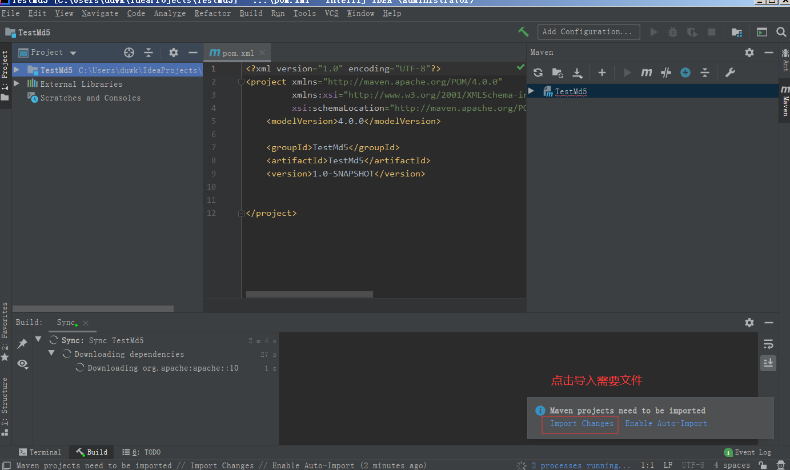Toggle soft-wrap in Build output

(x=768, y=344)
